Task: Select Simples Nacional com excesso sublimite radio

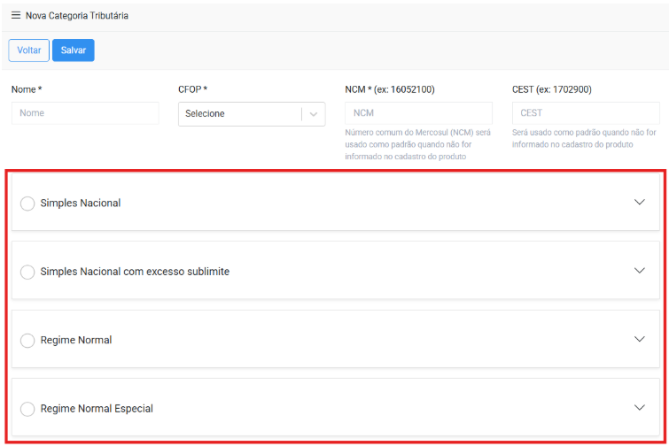Action: click(27, 272)
